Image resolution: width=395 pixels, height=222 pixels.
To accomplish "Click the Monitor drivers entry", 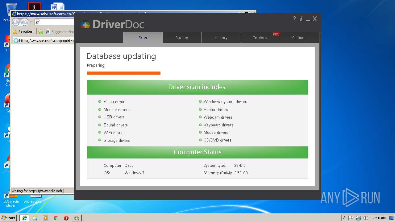I will point(116,109).
